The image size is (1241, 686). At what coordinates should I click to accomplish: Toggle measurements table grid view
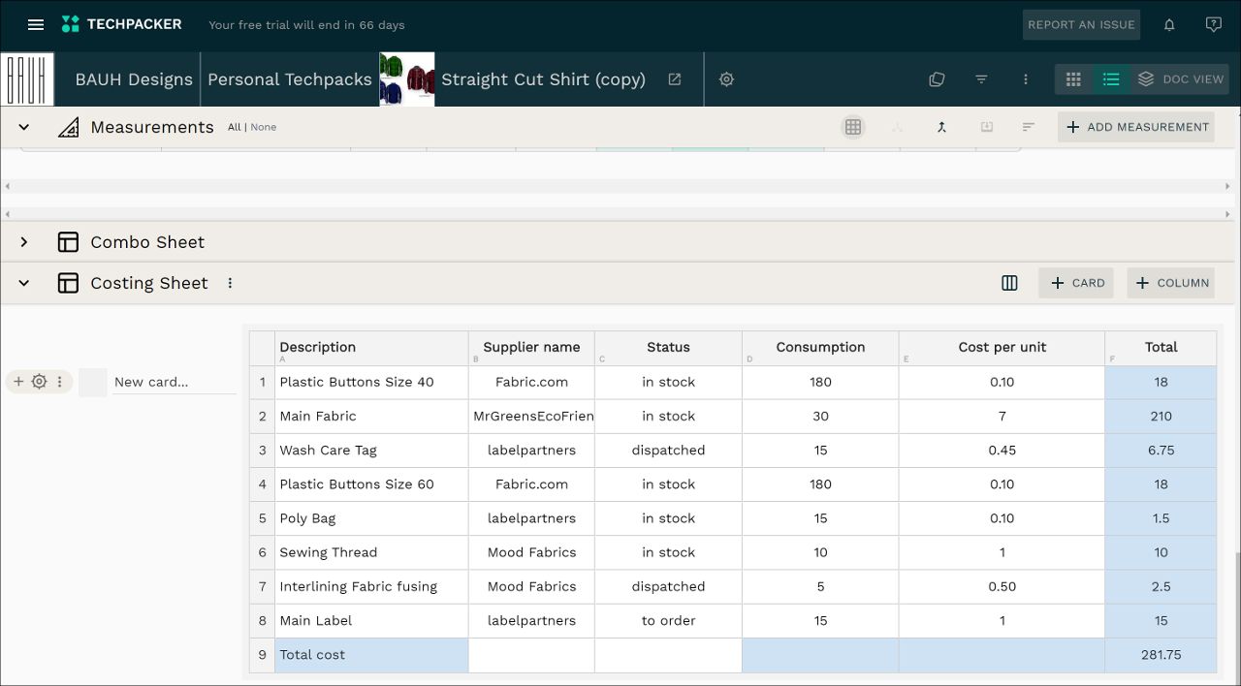coord(853,127)
